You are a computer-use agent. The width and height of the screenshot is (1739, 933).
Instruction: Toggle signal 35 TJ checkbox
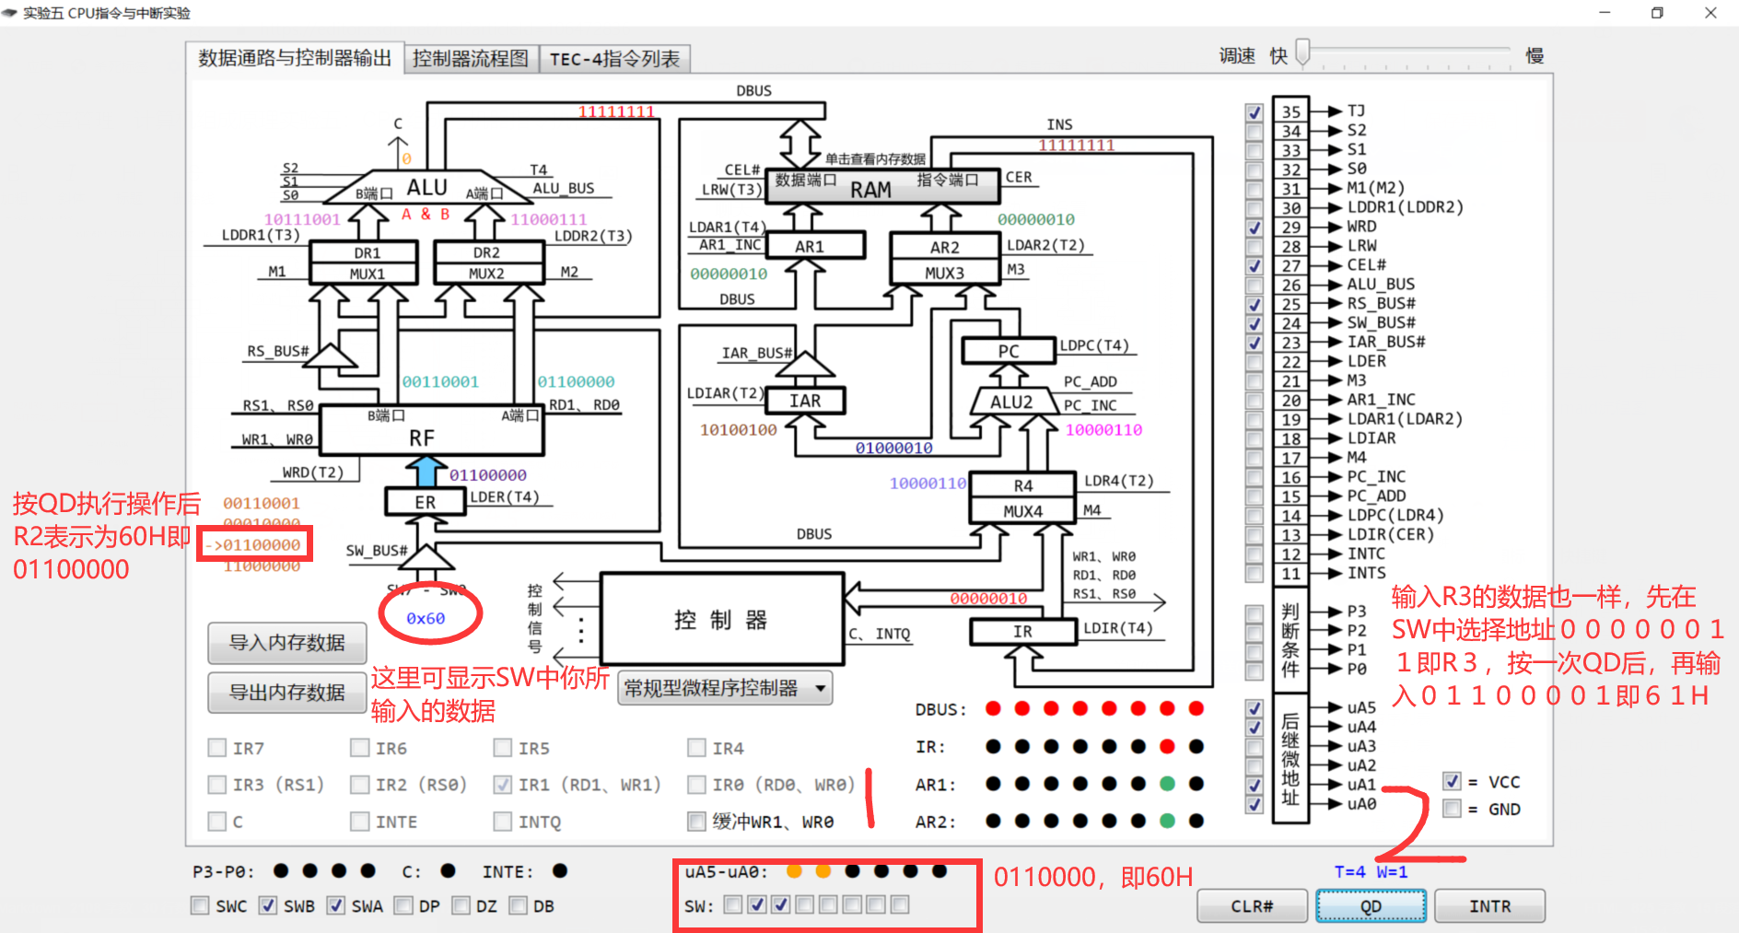coord(1255,112)
